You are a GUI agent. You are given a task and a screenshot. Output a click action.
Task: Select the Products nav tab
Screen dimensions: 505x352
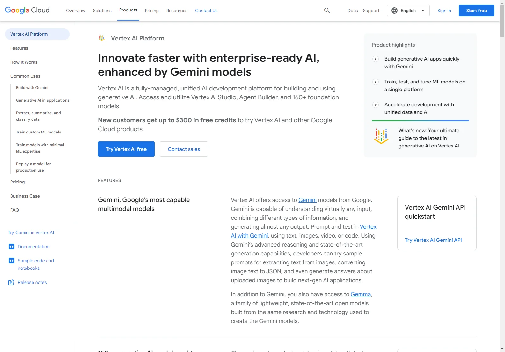(x=128, y=10)
